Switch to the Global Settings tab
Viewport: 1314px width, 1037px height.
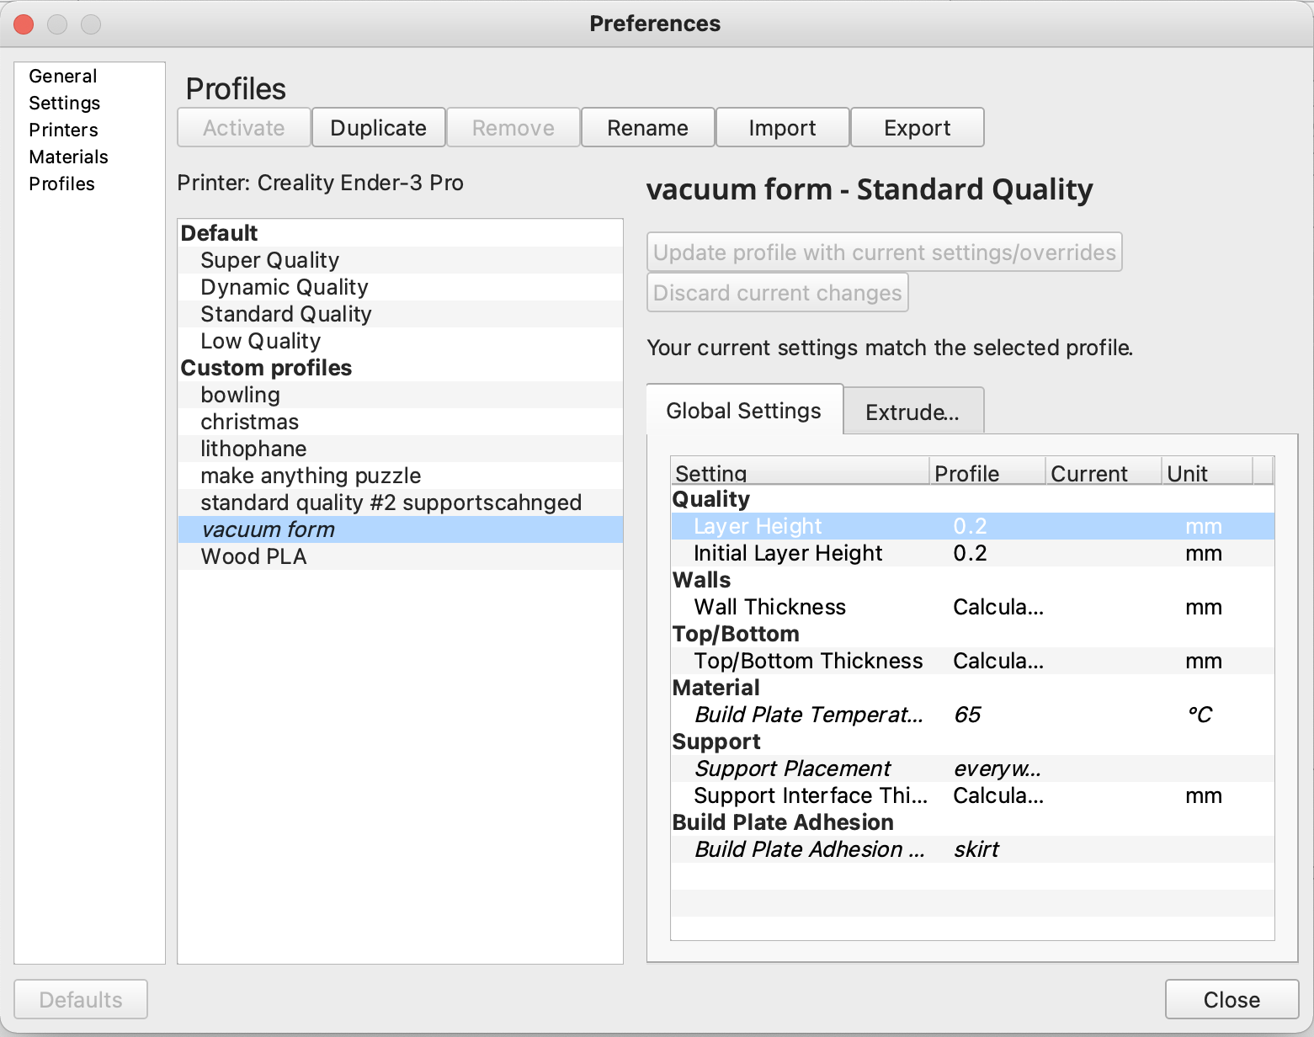(x=744, y=410)
